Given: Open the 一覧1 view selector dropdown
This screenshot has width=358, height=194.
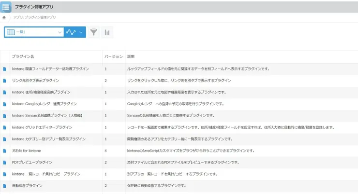Looking at the screenshot, I should tap(34, 32).
